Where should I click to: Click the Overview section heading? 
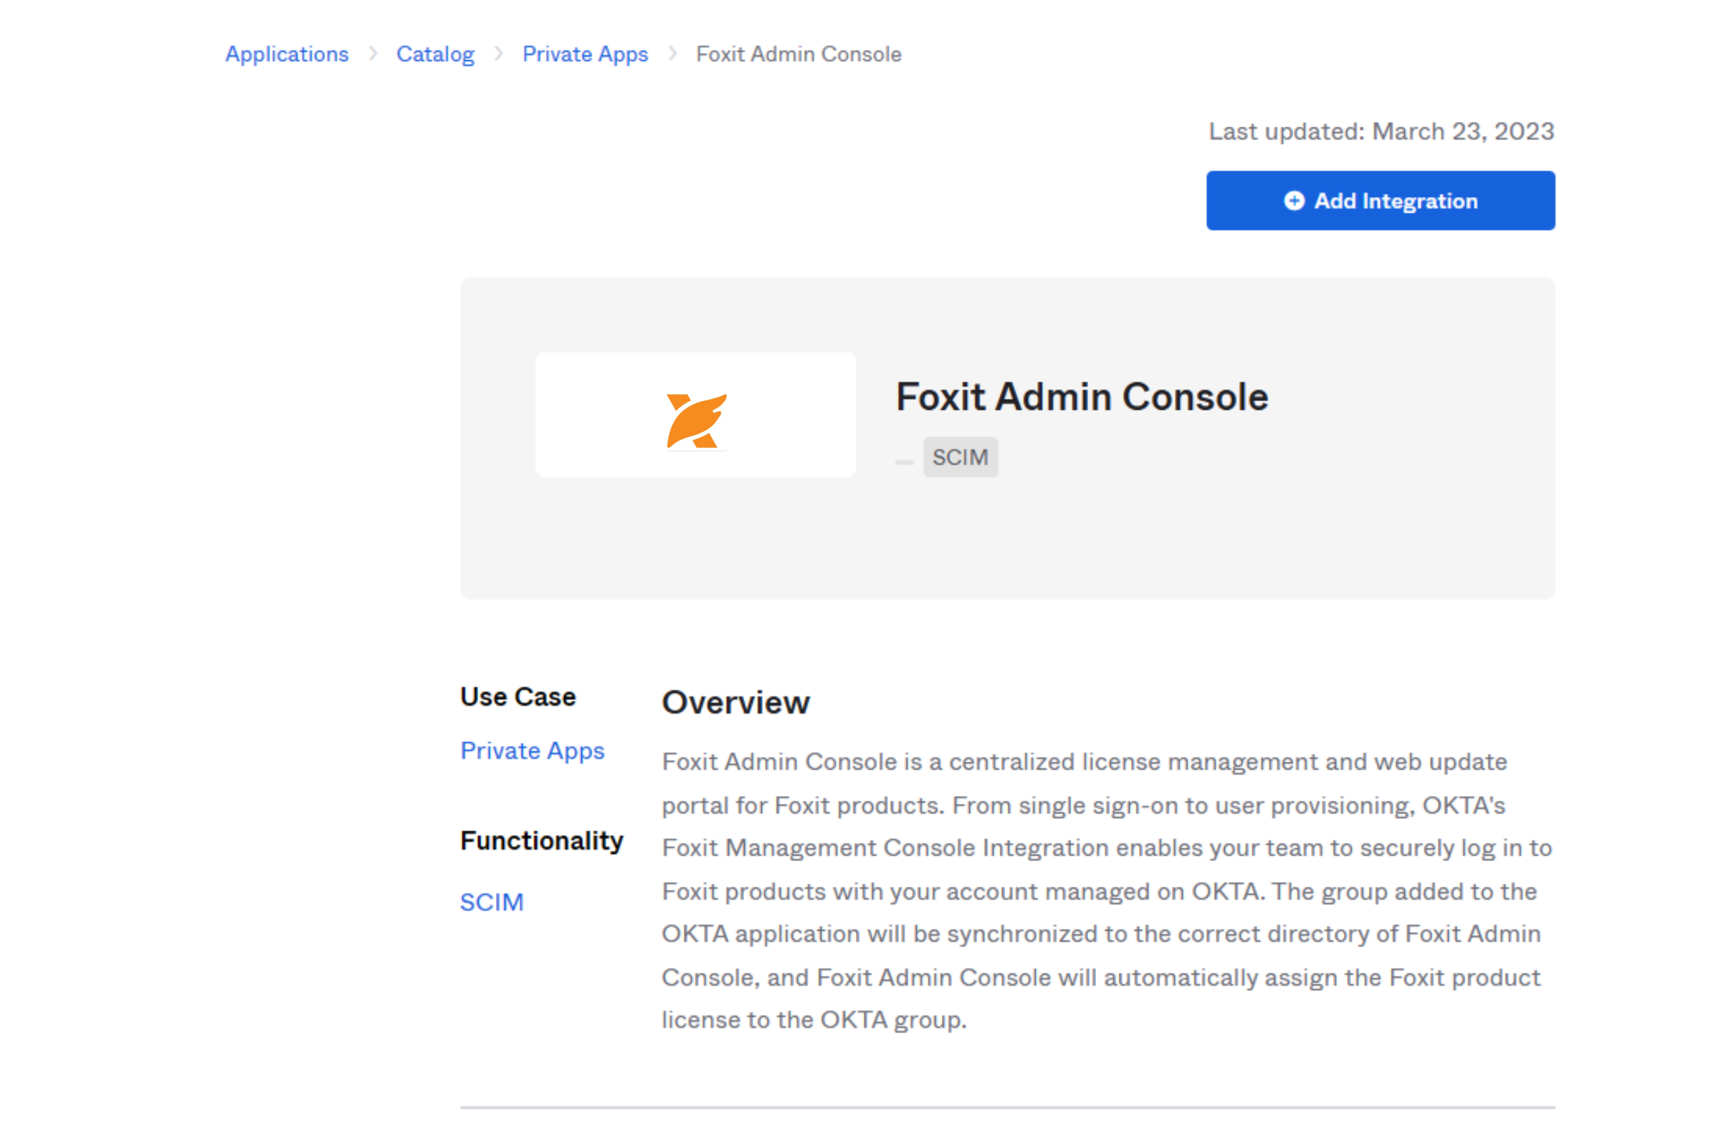[735, 701]
